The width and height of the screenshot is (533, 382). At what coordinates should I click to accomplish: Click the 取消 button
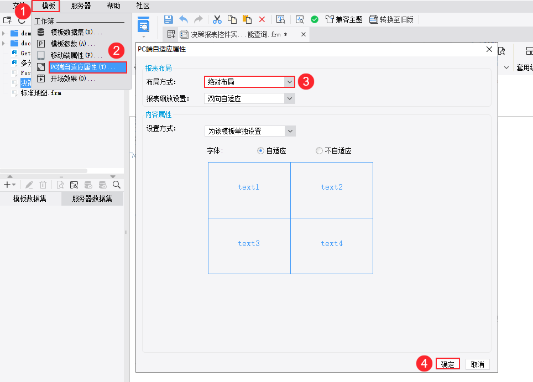tap(477, 364)
